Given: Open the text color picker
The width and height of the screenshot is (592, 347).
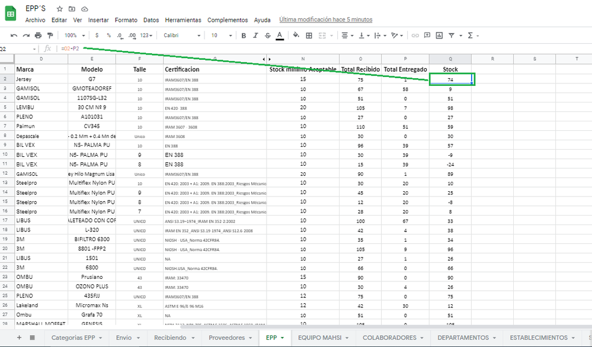Looking at the screenshot, I should coord(280,36).
